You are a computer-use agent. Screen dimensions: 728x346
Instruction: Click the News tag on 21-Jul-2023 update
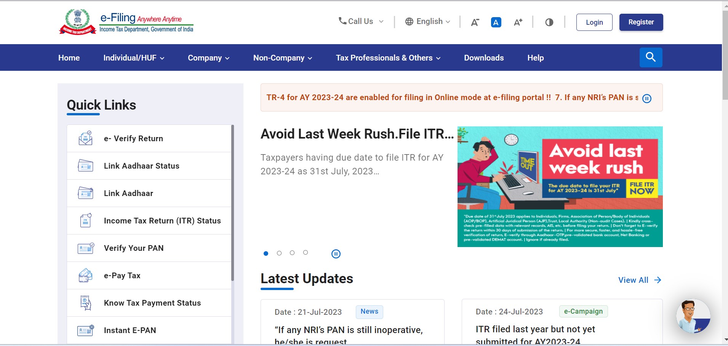[370, 312]
